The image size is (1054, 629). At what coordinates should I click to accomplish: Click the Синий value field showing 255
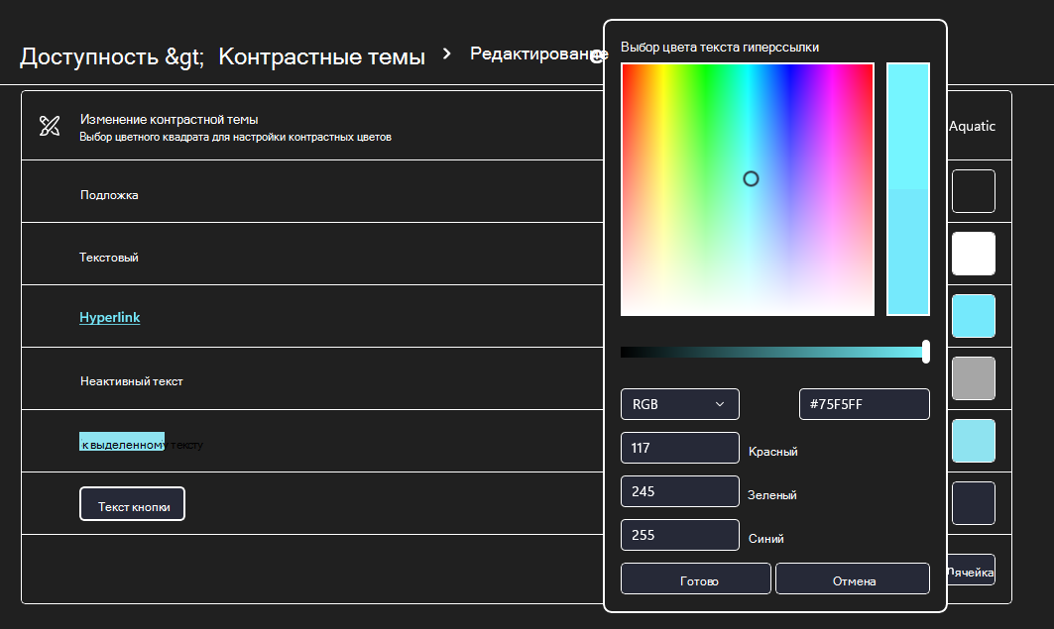click(x=679, y=535)
